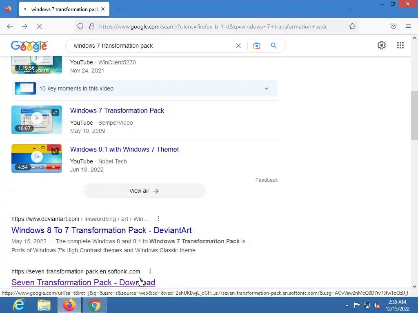Open the taskbar clock and date
Image resolution: width=418 pixels, height=313 pixels.
pos(397,305)
